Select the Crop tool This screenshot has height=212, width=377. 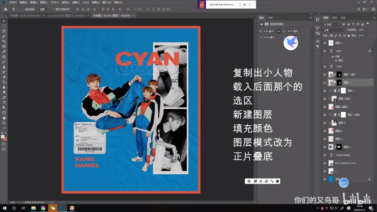4,41
